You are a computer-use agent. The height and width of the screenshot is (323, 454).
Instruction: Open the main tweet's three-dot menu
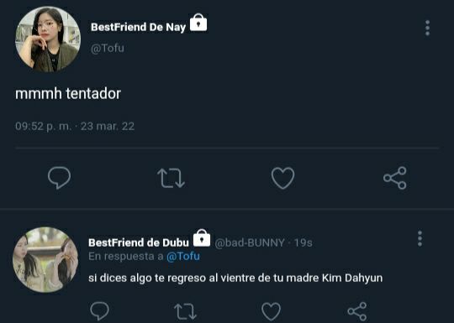427,28
